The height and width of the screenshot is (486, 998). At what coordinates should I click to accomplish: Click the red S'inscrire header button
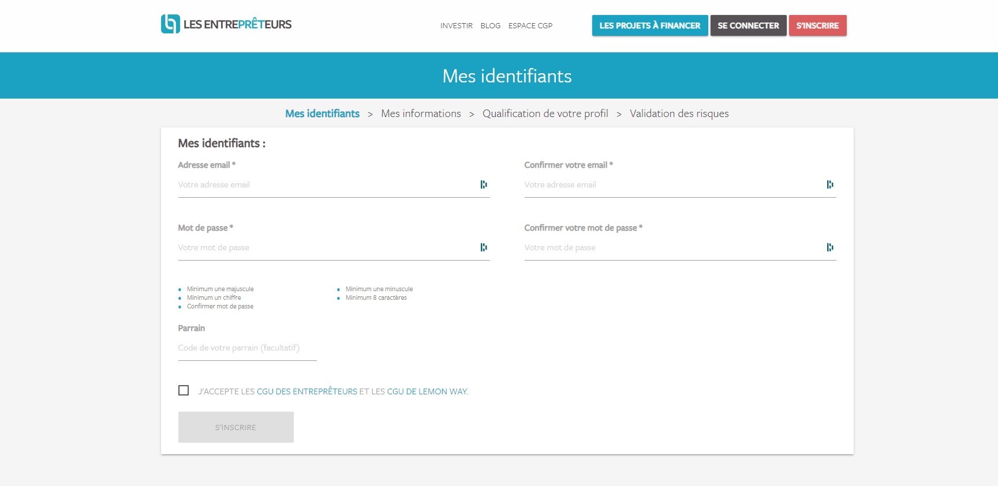(x=817, y=25)
